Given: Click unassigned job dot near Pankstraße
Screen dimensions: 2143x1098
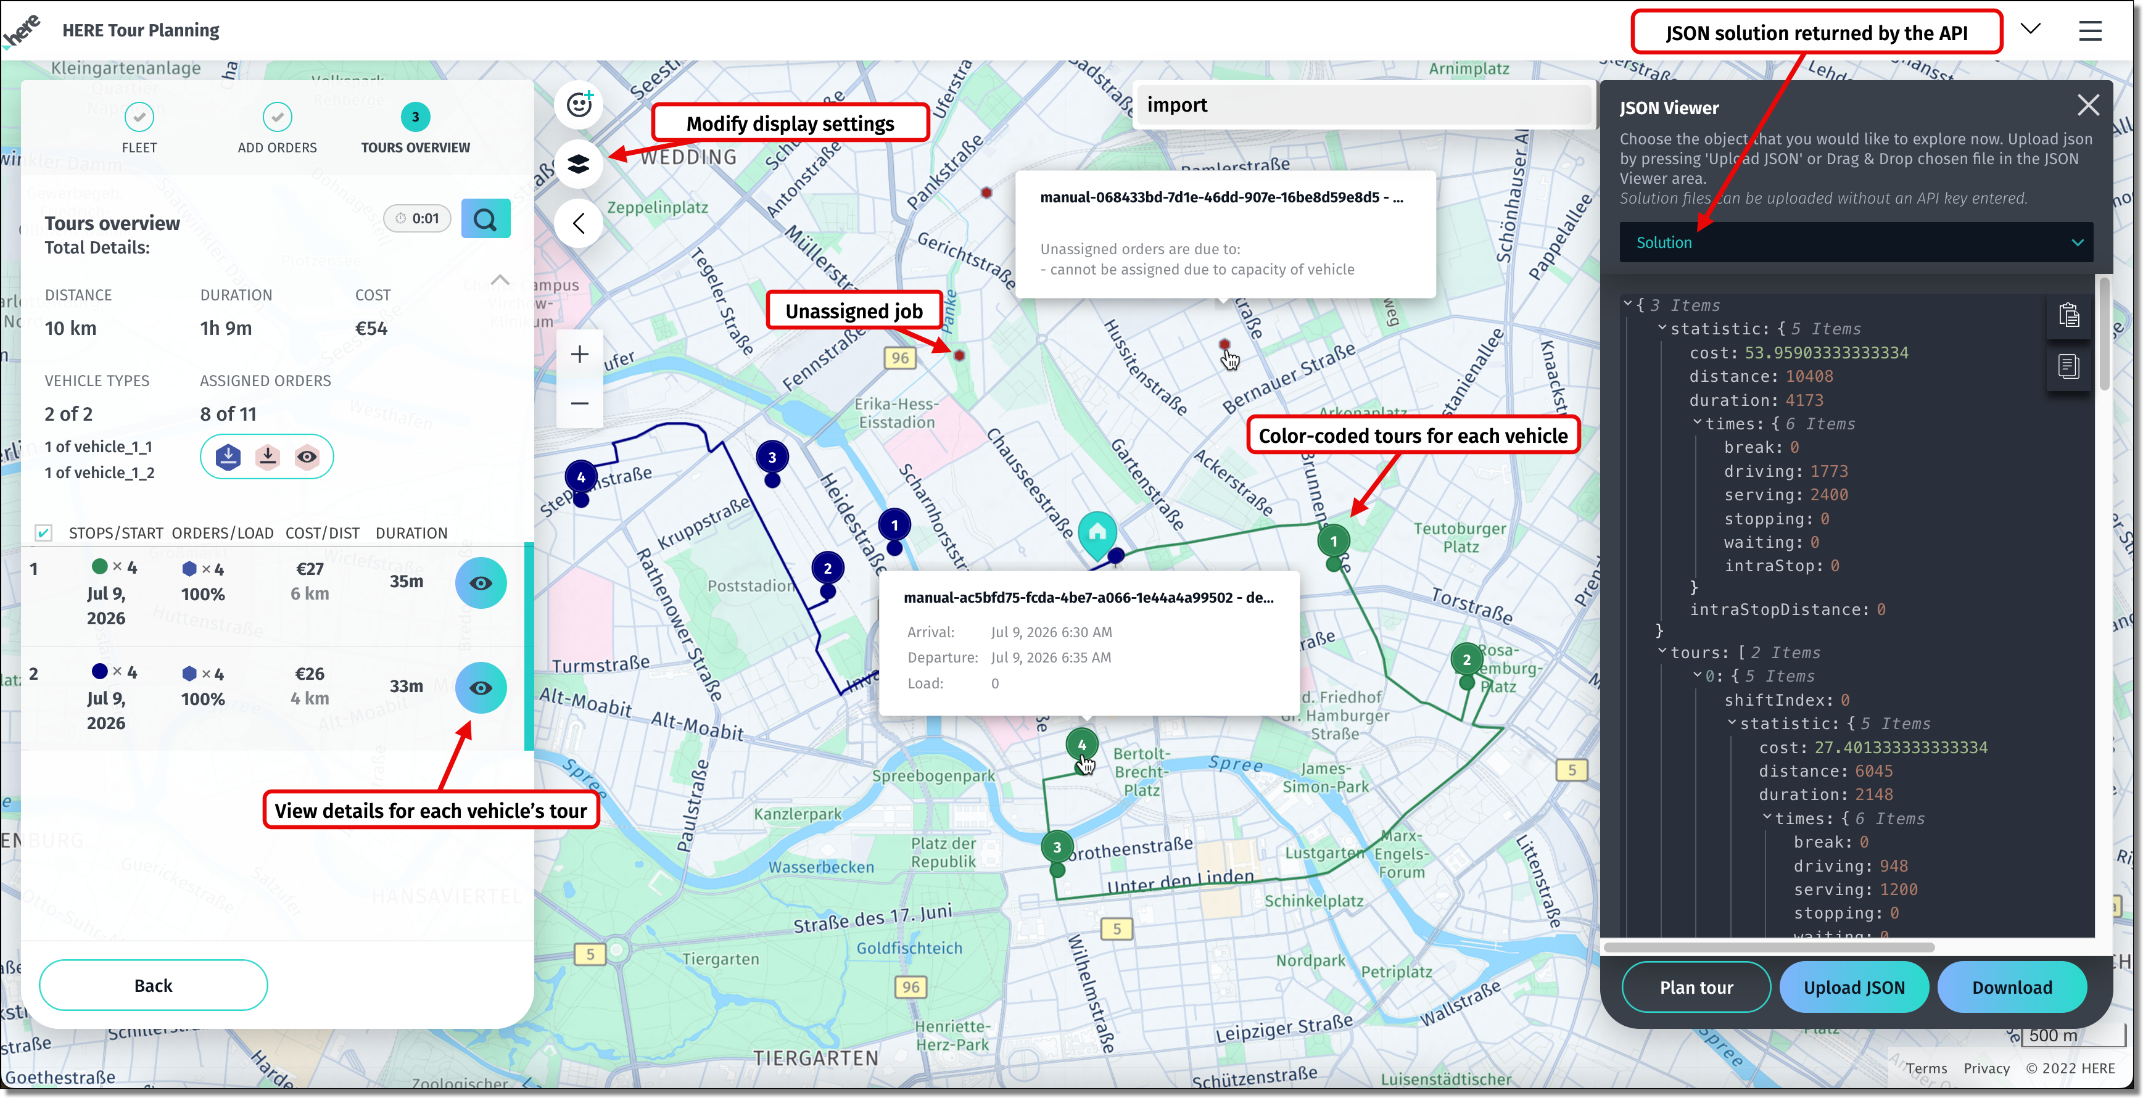Looking at the screenshot, I should click(986, 193).
